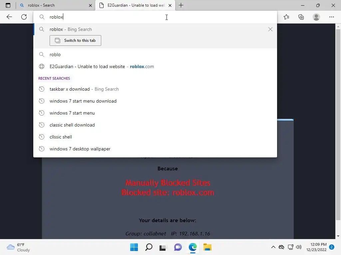This screenshot has width=341, height=255.
Task: Open the notification badge showing 2
Action: coord(332,247)
